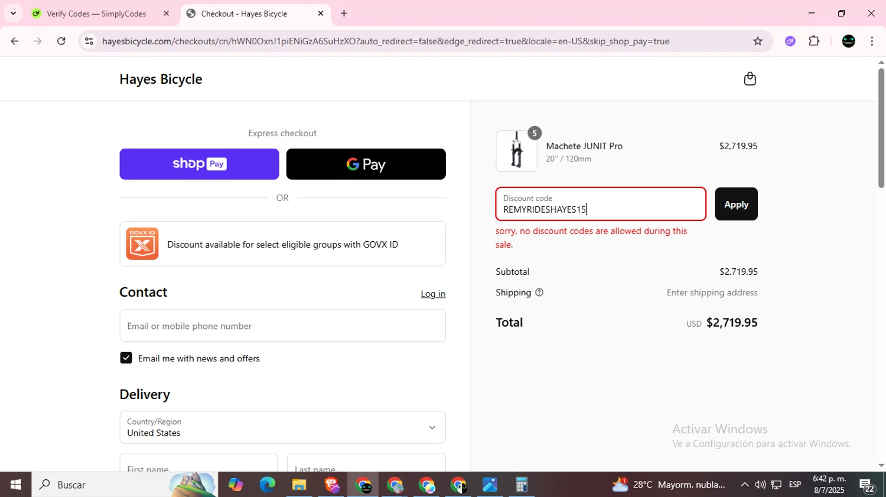
Task: Open the Windows Start menu
Action: (x=15, y=485)
